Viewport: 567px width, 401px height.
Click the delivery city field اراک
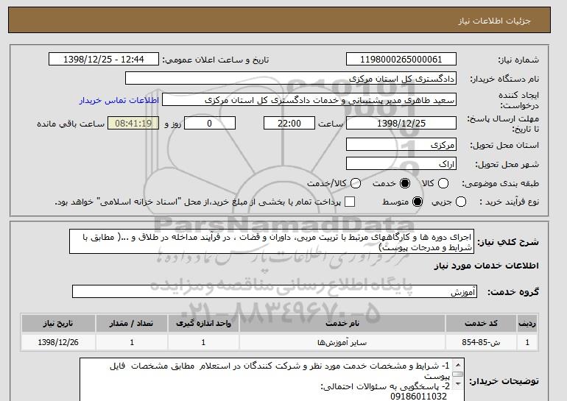[401, 163]
